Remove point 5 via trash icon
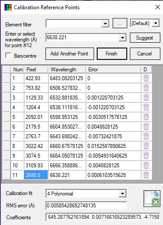The width and height of the screenshot is (163, 225). point(146,117)
